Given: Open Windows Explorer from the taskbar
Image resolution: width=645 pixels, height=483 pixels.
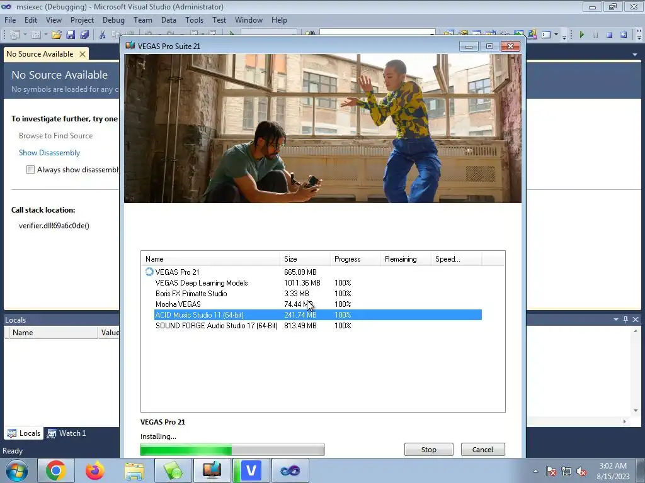Looking at the screenshot, I should coord(134,470).
